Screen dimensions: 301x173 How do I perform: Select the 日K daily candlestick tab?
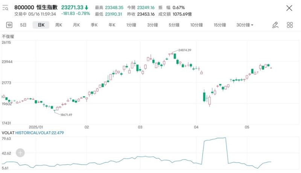click(x=41, y=25)
